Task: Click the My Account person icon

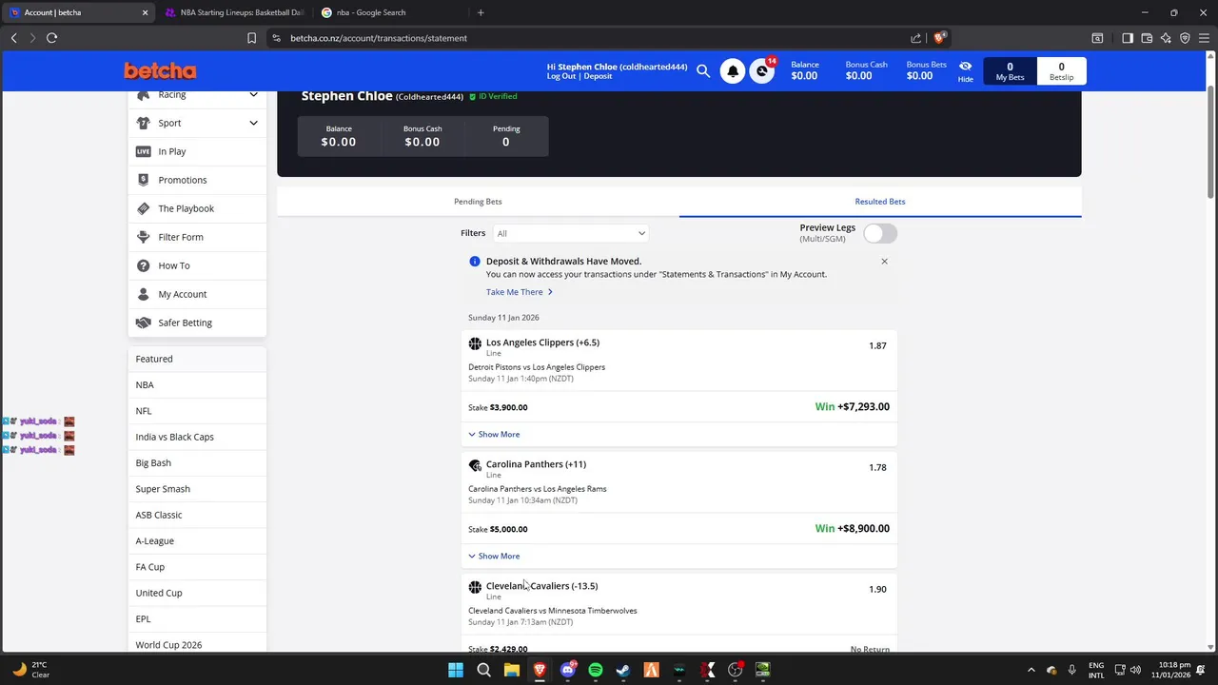Action: pos(144,294)
